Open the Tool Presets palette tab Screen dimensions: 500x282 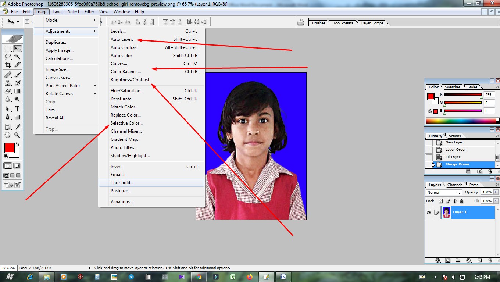tap(343, 23)
